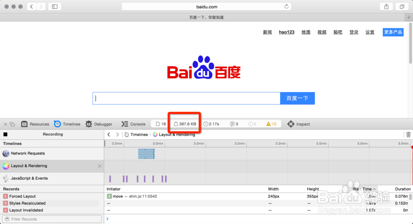The image size is (413, 224).
Task: Click the records table vertical scrollbar
Action: 411,197
